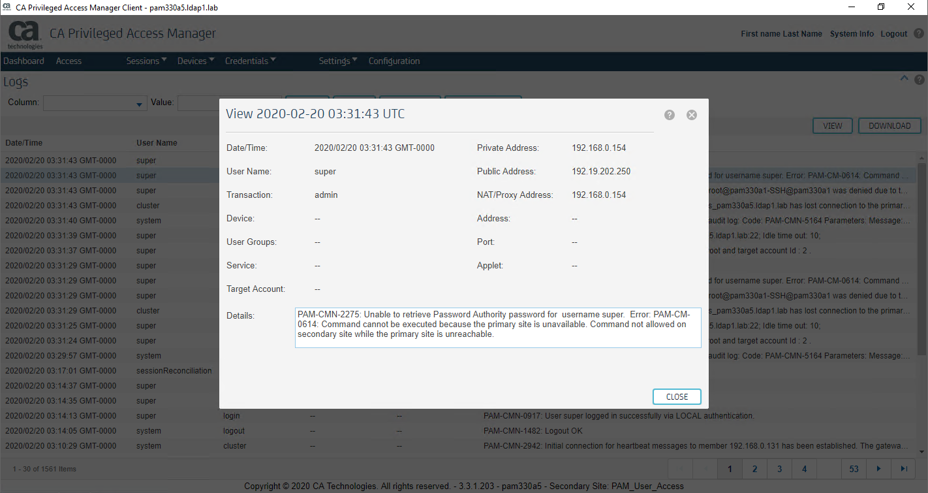Go to page 2 of logs
Image resolution: width=928 pixels, height=493 pixels.
point(755,469)
